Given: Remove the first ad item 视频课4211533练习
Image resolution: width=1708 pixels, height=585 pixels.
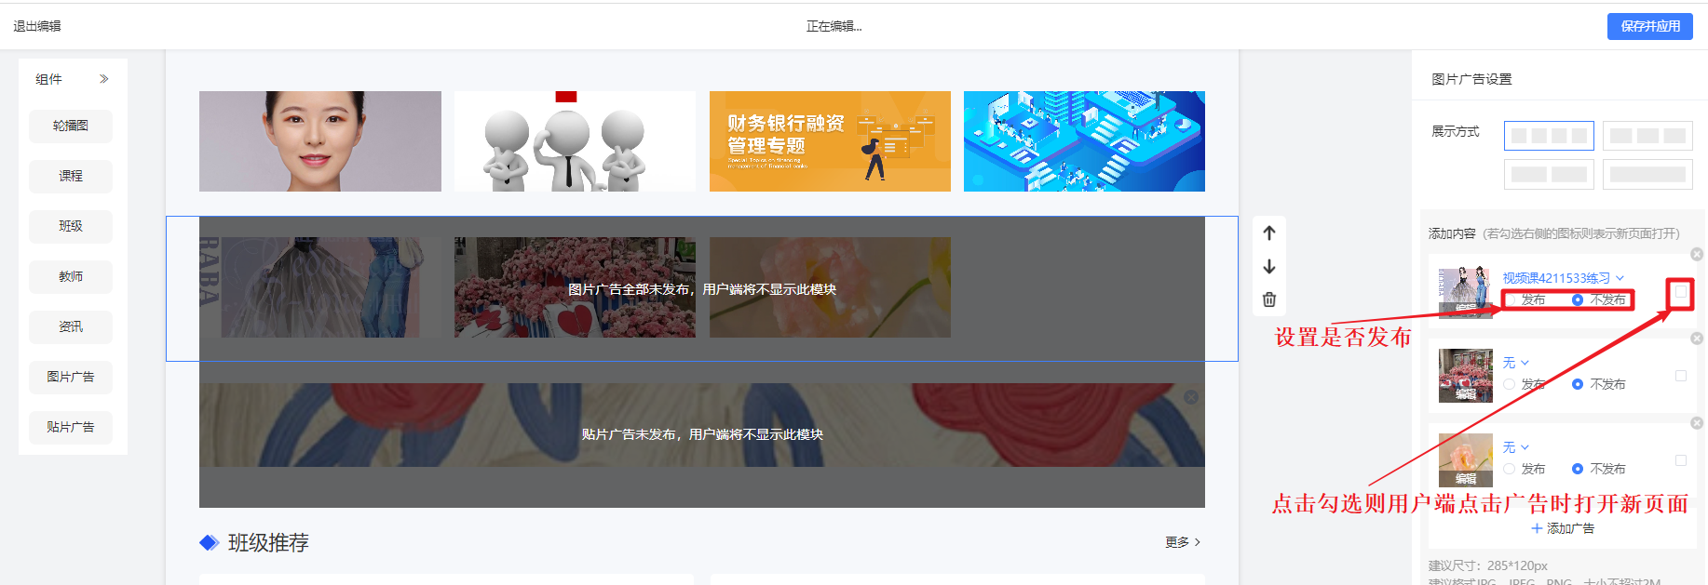Looking at the screenshot, I should click(x=1696, y=254).
